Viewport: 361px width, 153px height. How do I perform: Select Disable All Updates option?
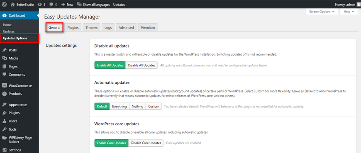pos(141,66)
